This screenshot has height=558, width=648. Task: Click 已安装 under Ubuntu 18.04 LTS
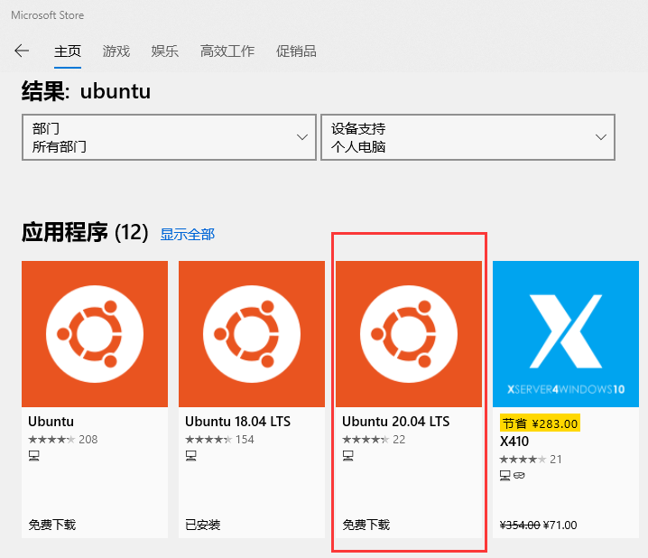coord(203,525)
